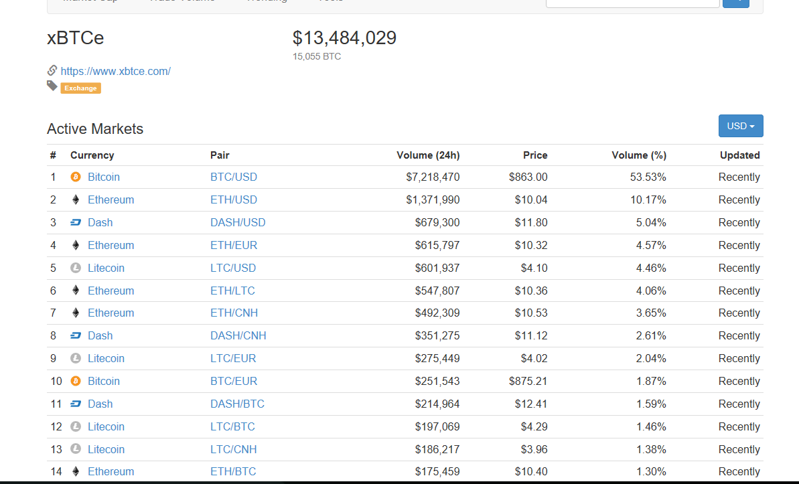
Task: Open Litecoin currency link in row 5
Action: 106,268
